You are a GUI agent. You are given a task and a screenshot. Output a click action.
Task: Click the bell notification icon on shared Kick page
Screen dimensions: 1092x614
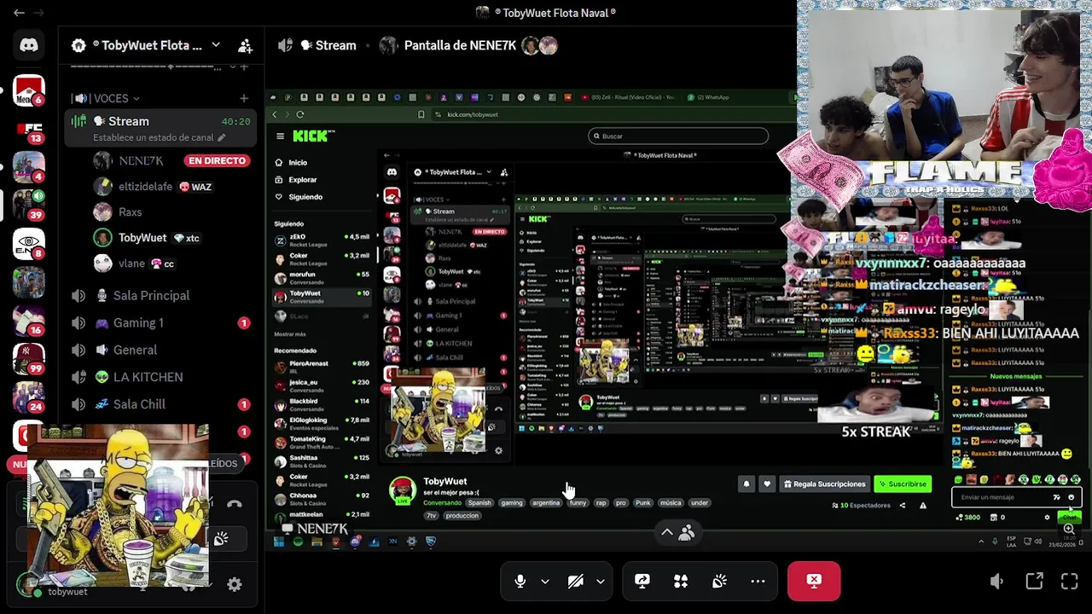tap(746, 484)
